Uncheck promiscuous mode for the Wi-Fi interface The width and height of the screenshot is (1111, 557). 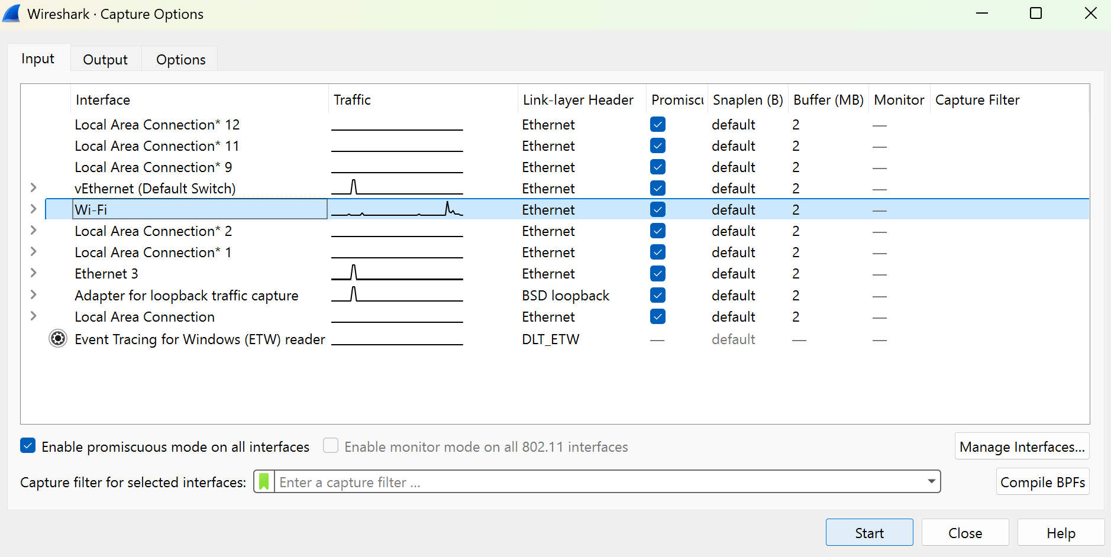[x=658, y=209]
